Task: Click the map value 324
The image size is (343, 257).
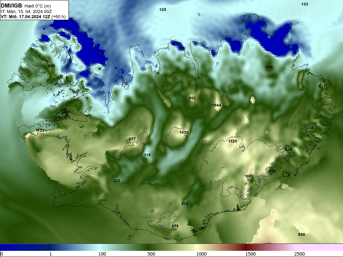Action: coord(288,149)
